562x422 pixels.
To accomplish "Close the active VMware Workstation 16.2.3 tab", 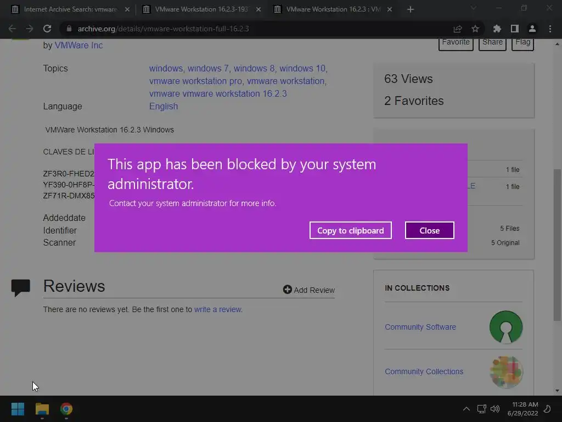I will point(390,9).
